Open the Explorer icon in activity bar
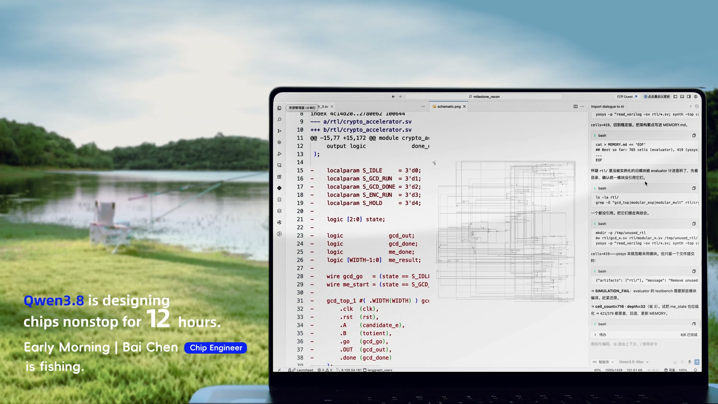 279,108
